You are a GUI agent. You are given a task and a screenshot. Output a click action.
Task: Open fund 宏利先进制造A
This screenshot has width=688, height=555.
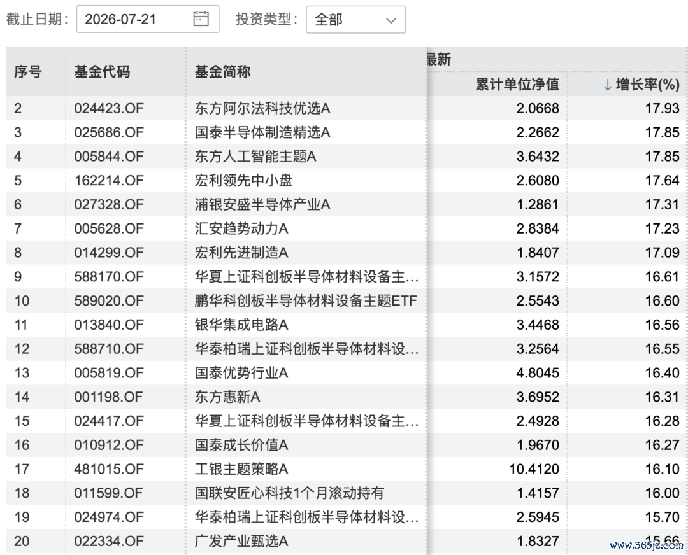(241, 253)
